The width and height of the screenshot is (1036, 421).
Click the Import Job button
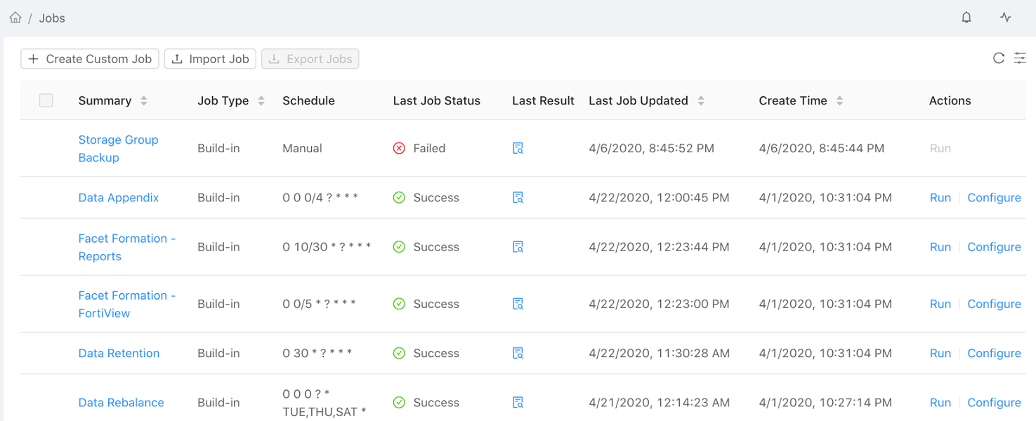(x=211, y=59)
